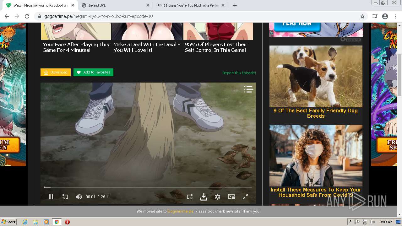Close the Invalid URL tab

148,5
